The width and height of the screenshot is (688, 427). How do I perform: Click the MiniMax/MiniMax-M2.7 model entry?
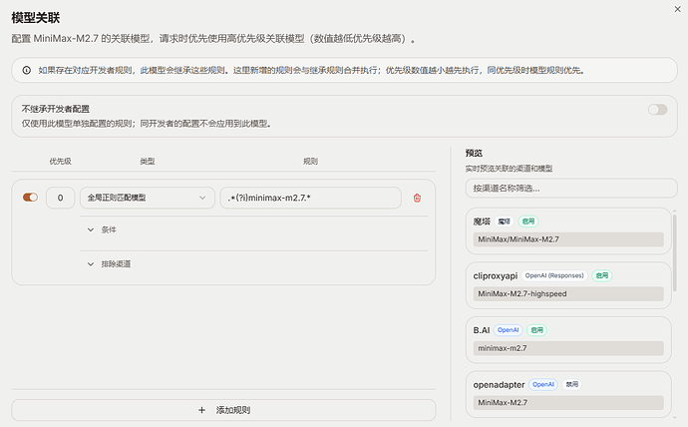pyautogui.click(x=568, y=239)
